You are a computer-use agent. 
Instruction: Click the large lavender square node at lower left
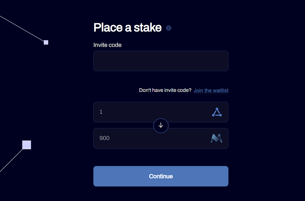click(x=27, y=145)
